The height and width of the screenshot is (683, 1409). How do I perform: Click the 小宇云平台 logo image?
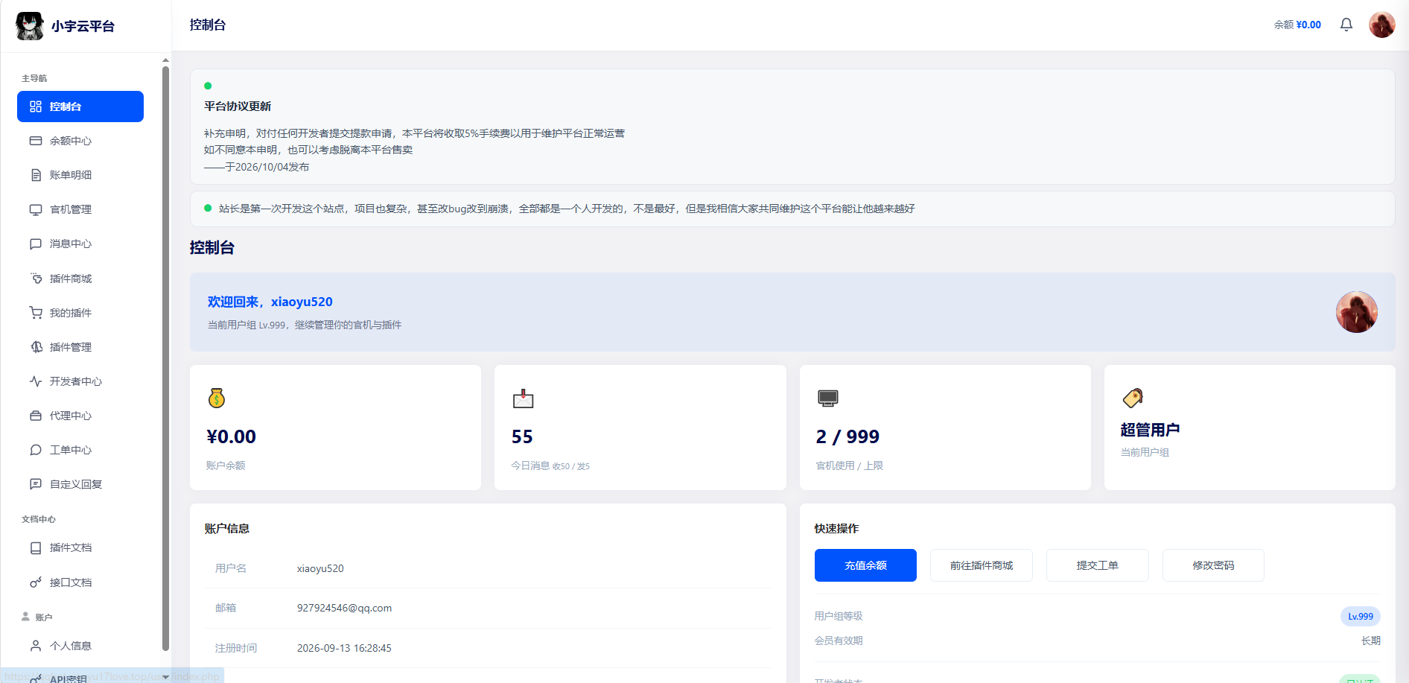pos(30,26)
